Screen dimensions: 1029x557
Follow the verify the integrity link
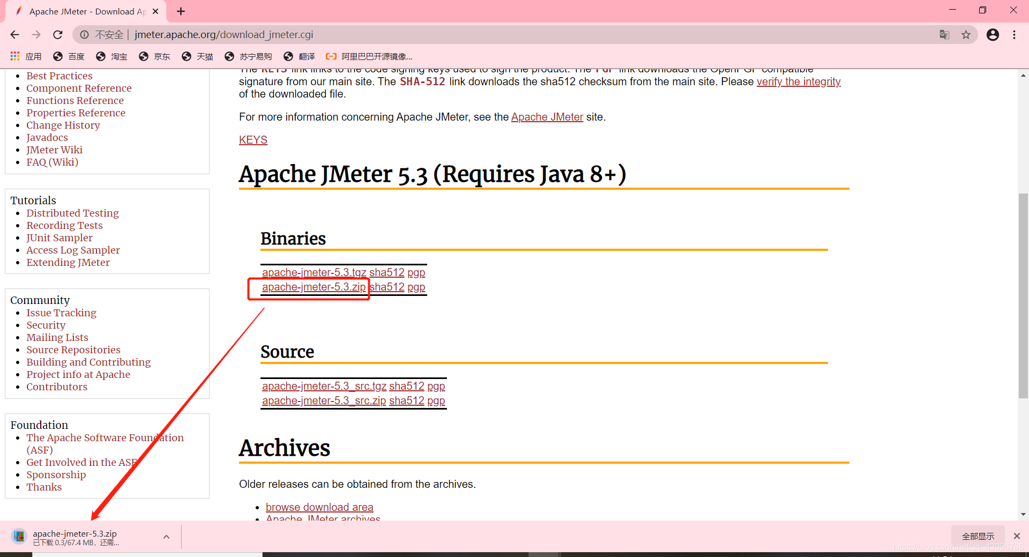(799, 81)
